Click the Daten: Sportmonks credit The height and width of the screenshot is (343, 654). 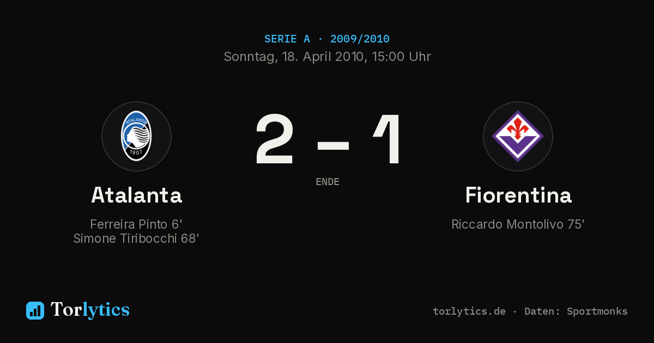[x=576, y=311]
